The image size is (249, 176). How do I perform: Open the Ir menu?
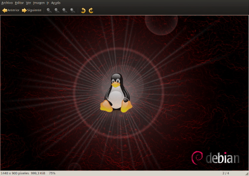point(48,3)
